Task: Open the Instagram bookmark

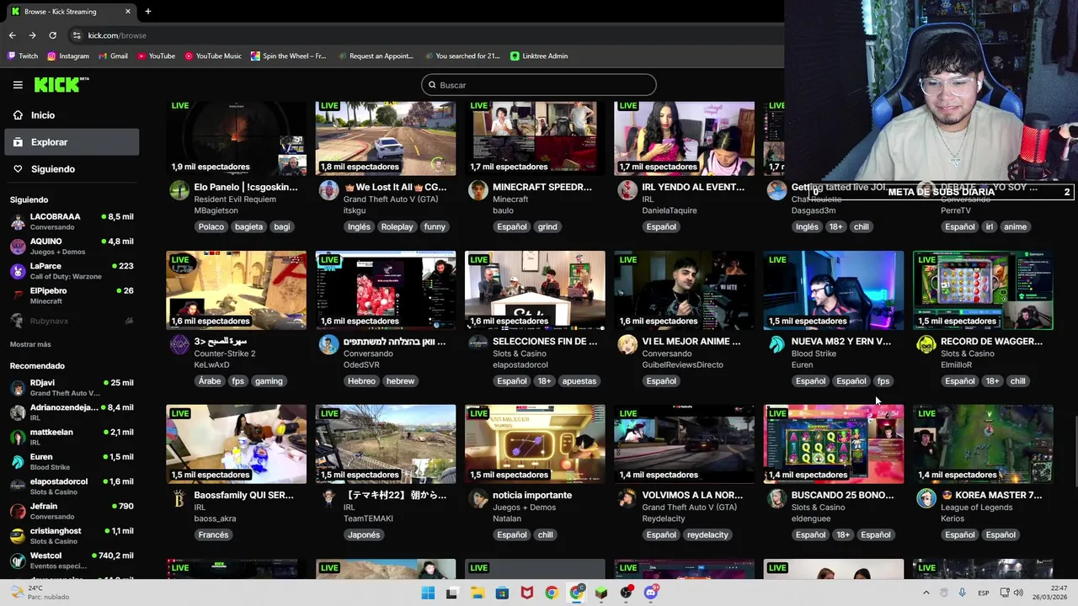Action: click(68, 56)
